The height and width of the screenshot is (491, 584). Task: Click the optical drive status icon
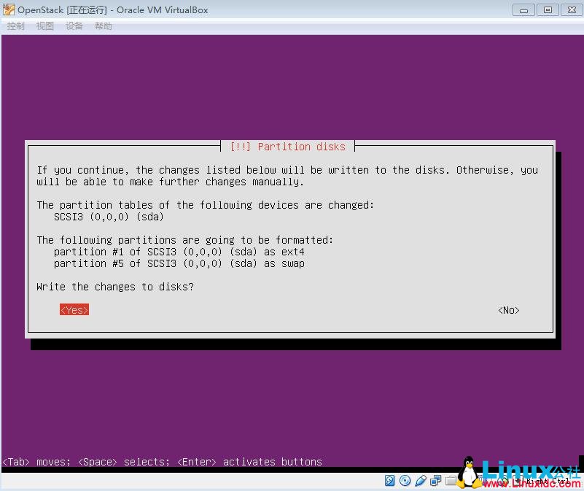[x=406, y=481]
